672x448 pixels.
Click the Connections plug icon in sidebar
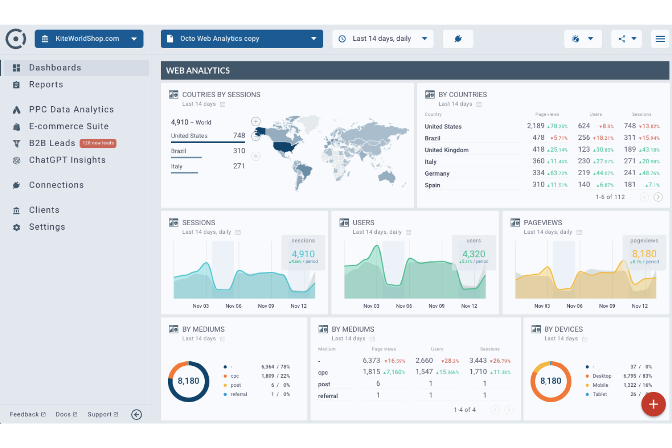coord(16,185)
